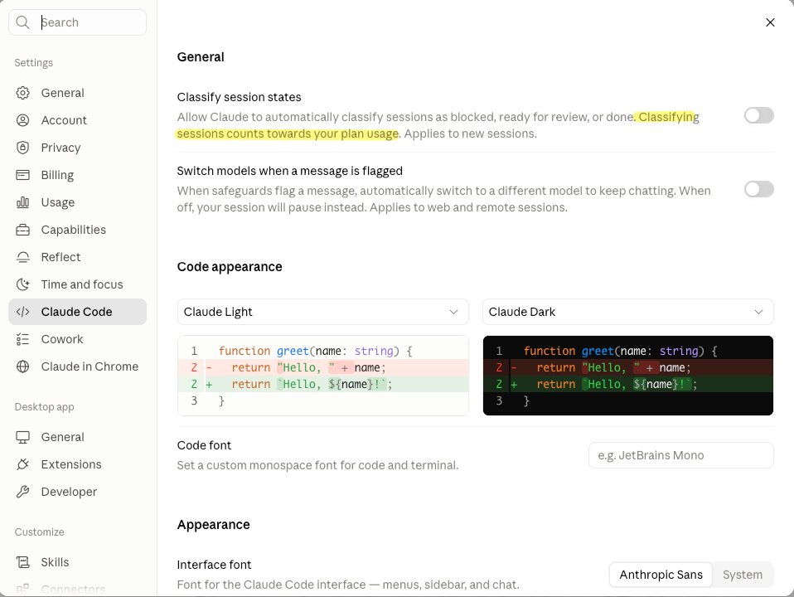Click the 'Code font' label

204,445
